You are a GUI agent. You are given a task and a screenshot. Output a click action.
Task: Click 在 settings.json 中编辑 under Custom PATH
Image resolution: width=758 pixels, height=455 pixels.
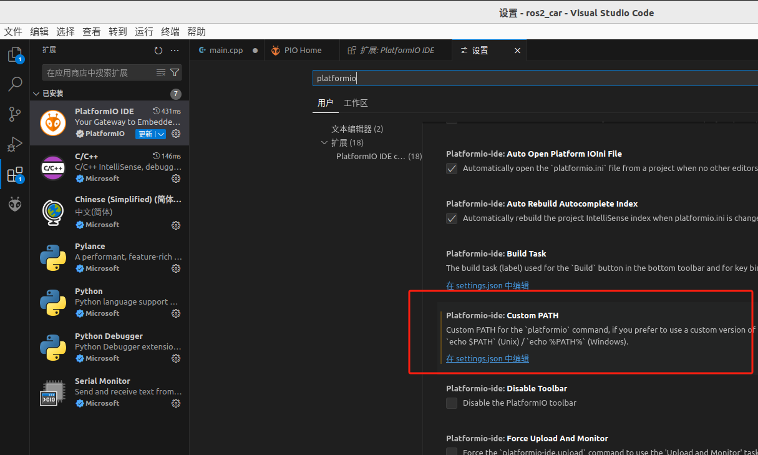pos(487,358)
